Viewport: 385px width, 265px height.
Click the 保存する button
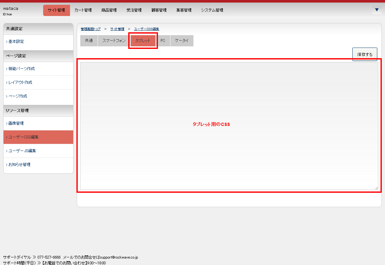coord(365,54)
